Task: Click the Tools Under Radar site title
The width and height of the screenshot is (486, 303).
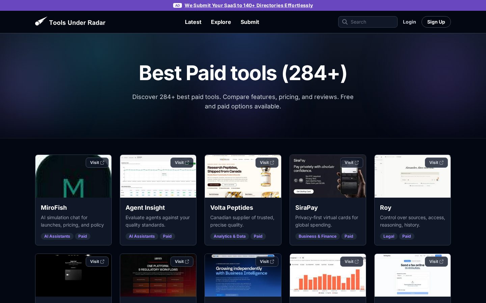Action: (x=77, y=23)
